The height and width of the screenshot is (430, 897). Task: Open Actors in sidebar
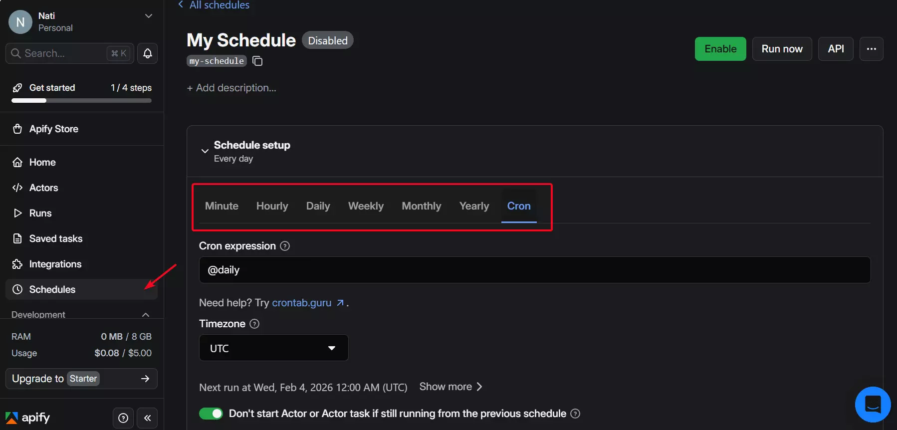(81, 188)
